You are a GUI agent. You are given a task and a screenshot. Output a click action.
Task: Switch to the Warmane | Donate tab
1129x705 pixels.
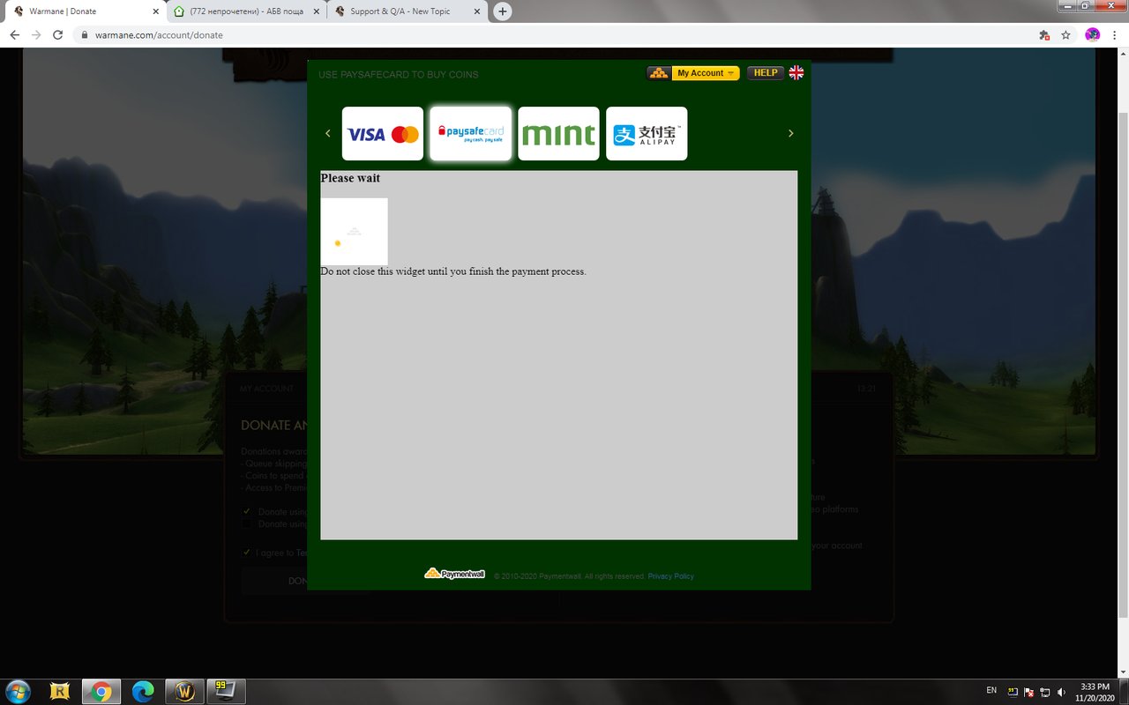[x=84, y=11]
